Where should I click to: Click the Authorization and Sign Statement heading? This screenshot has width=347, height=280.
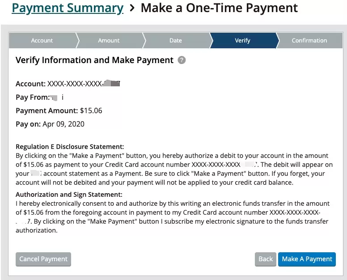tap(69, 195)
